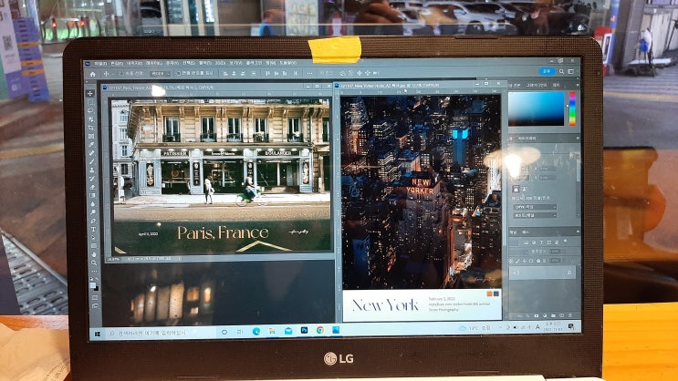Open the Layer menu

[153, 64]
